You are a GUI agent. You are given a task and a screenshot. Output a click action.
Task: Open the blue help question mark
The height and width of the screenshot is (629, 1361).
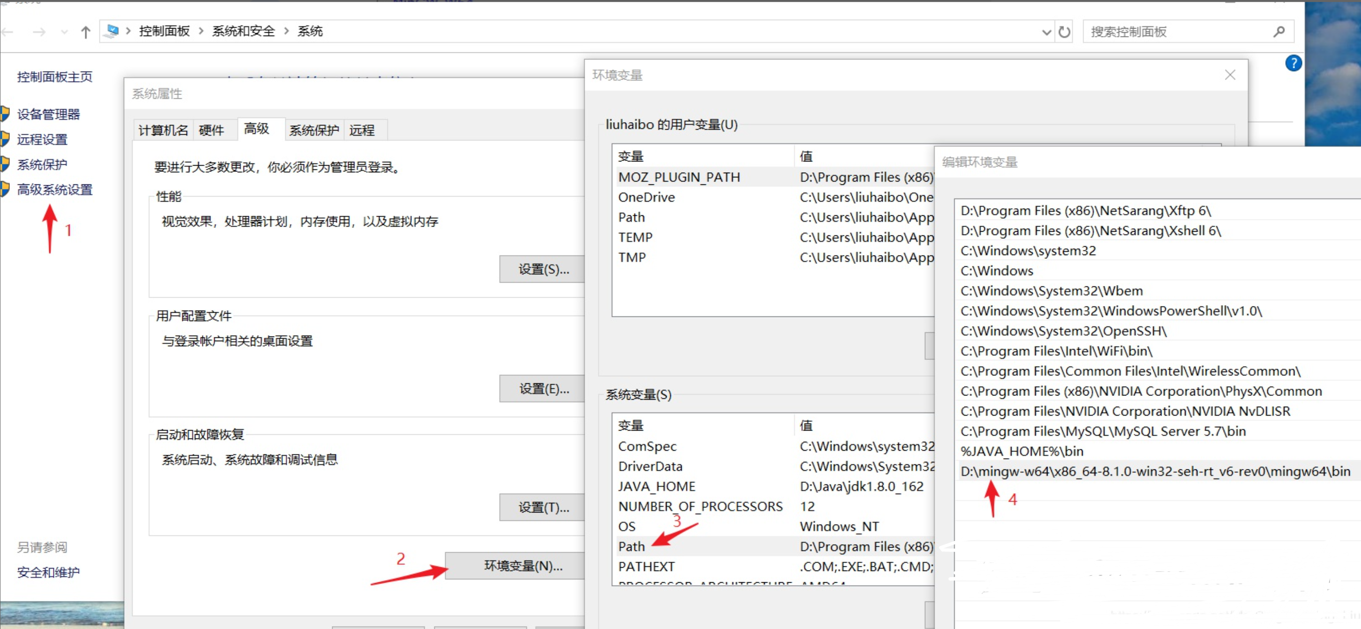(x=1293, y=63)
